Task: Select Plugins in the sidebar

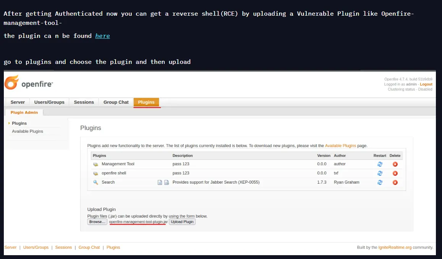Action: click(19, 124)
